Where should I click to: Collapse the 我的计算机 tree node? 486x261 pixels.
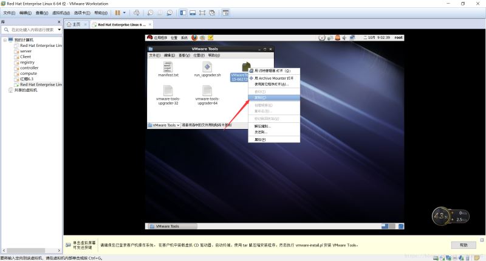point(5,40)
